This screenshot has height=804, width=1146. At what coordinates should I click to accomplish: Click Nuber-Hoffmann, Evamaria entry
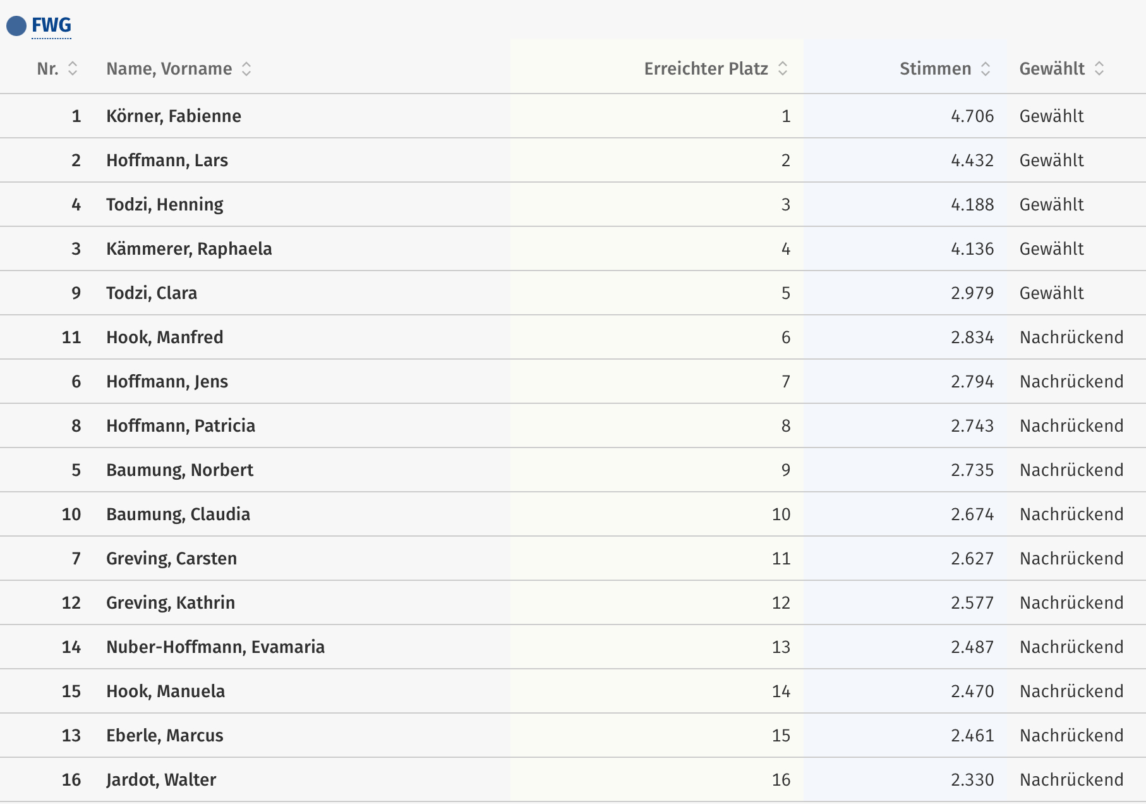(x=215, y=647)
